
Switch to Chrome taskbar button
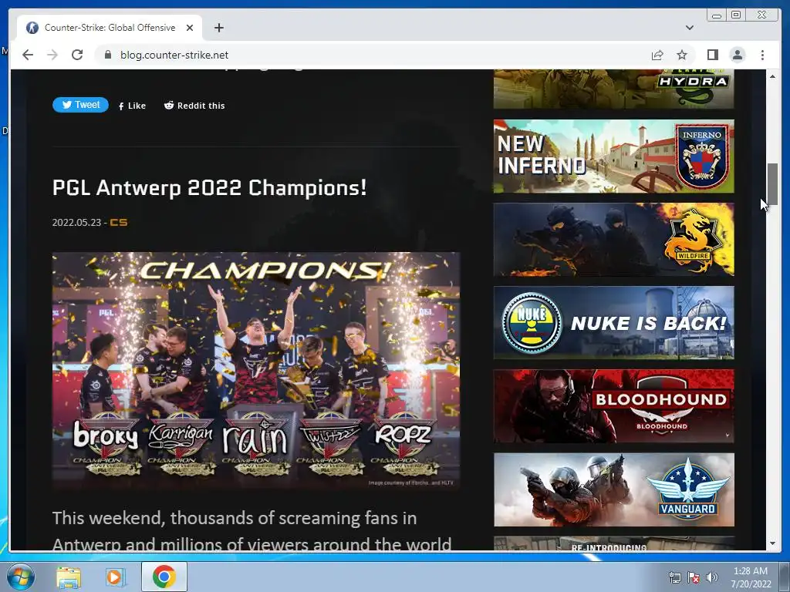point(164,577)
